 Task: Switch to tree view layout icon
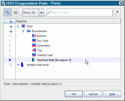pyautogui.click(x=7, y=13)
